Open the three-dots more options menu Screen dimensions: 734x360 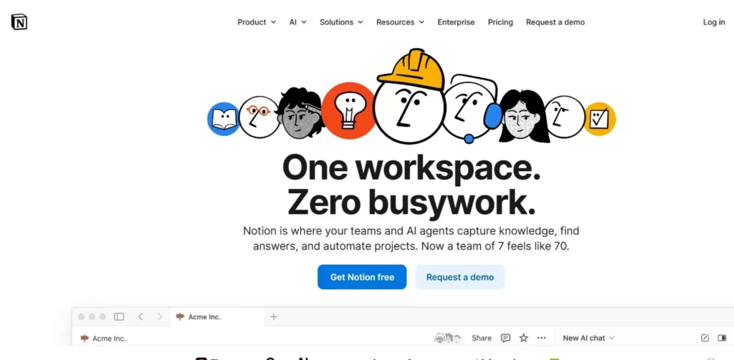(542, 338)
